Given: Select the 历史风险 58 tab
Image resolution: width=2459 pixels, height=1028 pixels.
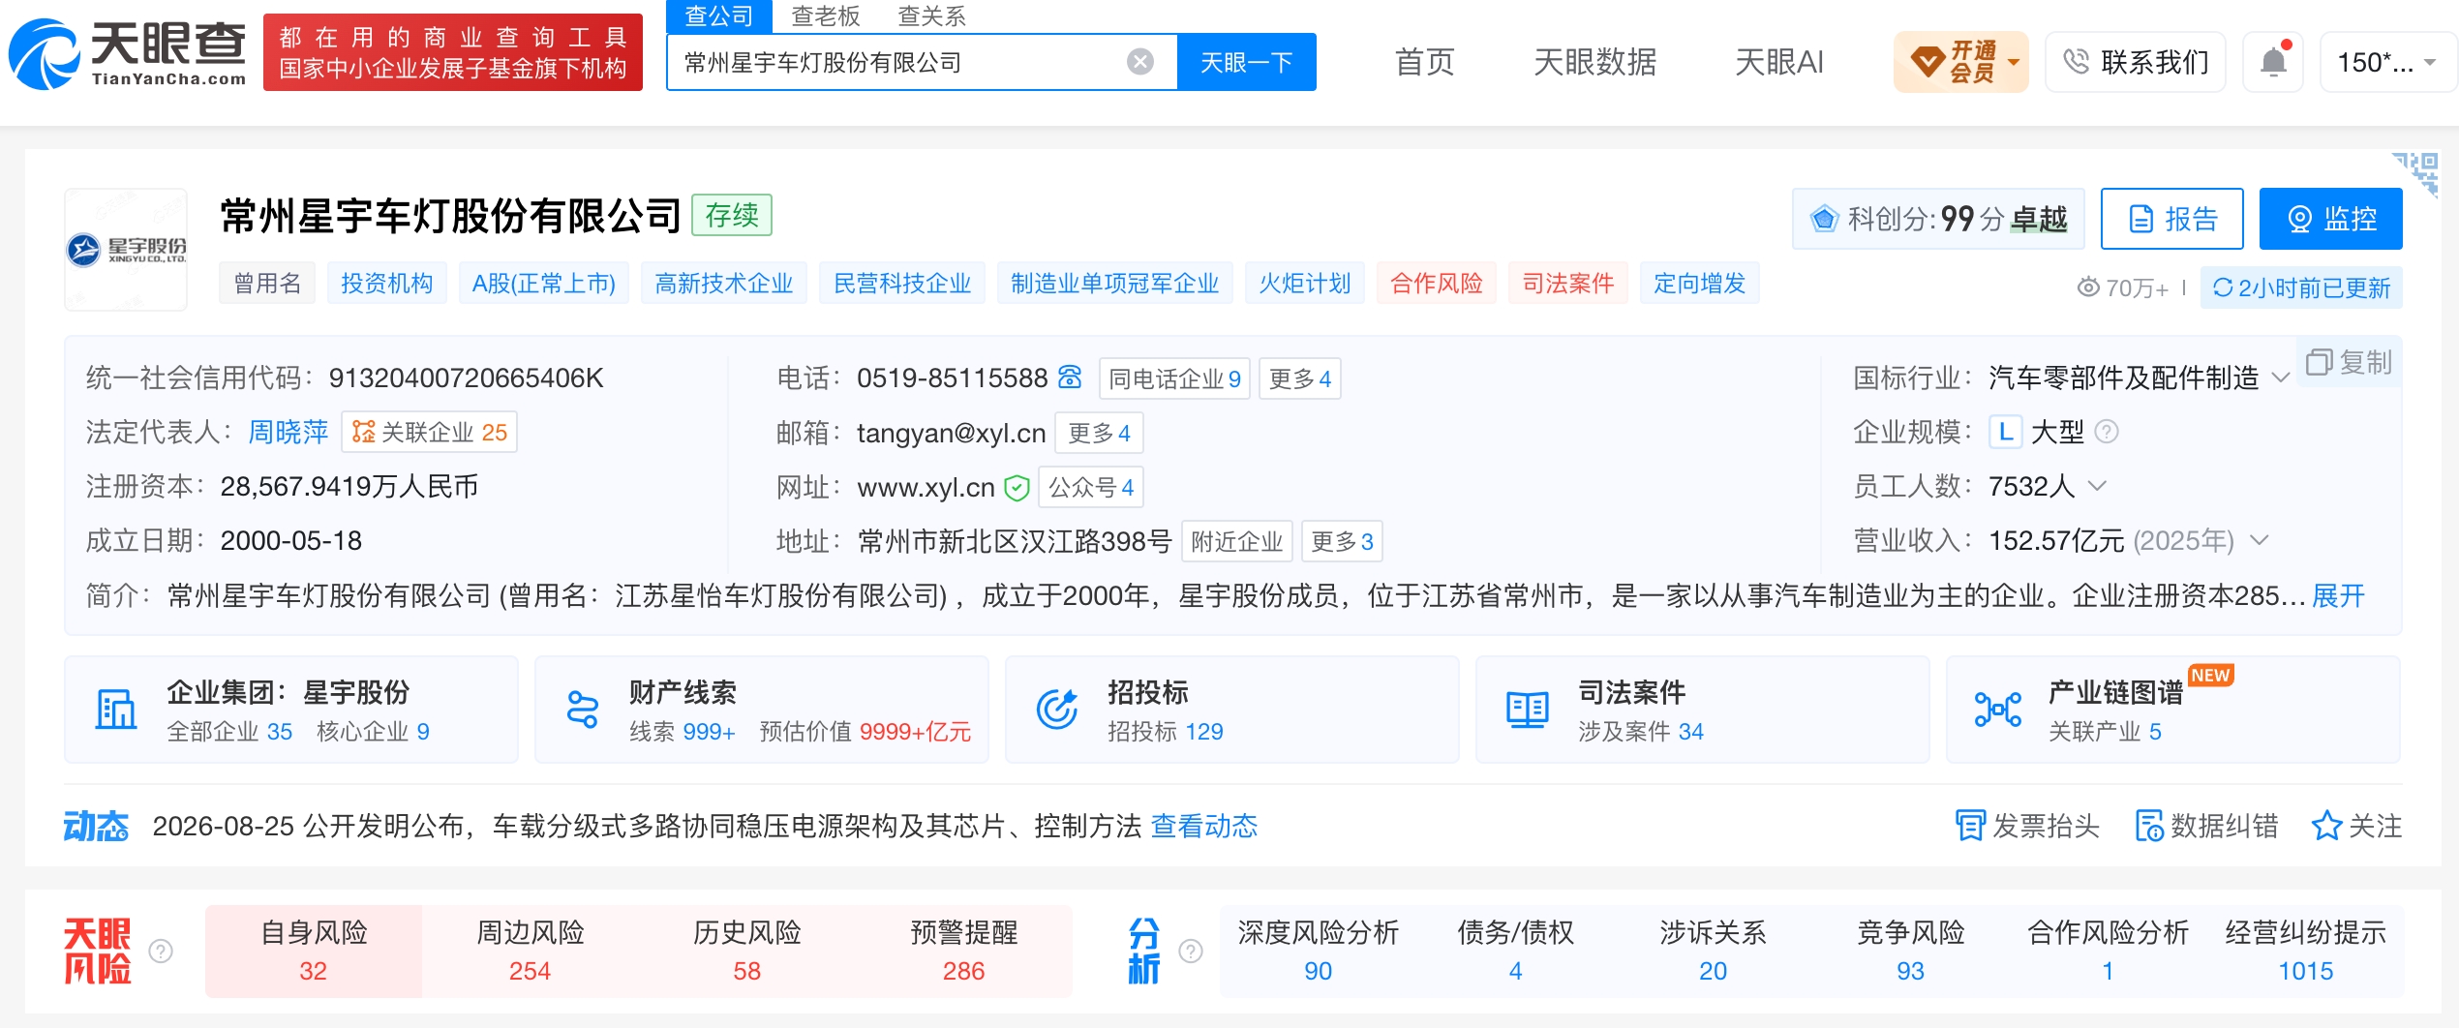Looking at the screenshot, I should click(x=747, y=951).
